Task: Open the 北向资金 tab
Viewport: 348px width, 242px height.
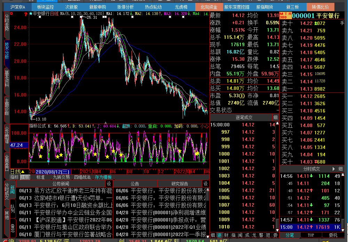Action: (209, 7)
